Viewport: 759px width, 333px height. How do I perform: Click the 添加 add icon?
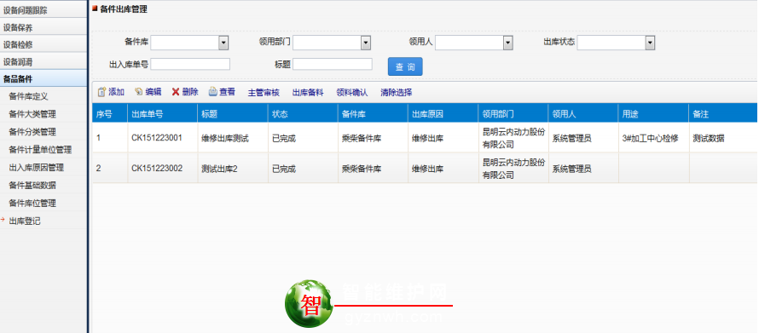point(101,92)
